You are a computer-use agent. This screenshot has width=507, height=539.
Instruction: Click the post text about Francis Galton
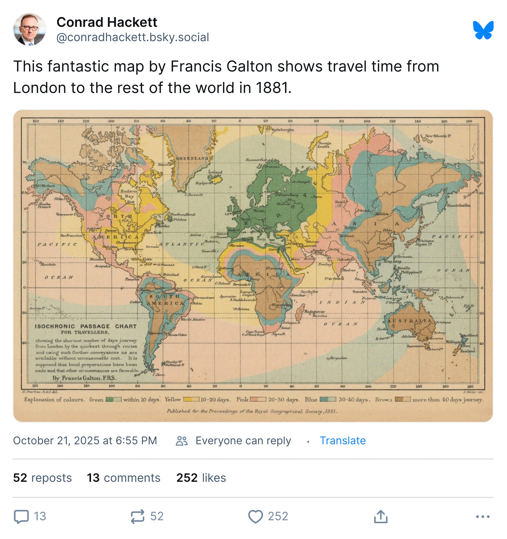226,77
